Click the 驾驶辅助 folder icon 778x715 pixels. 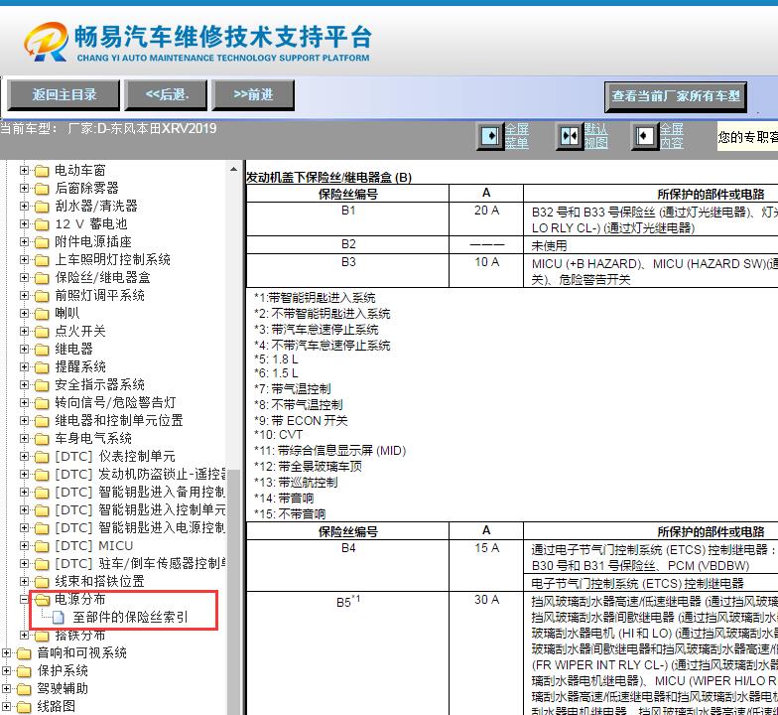(x=24, y=689)
